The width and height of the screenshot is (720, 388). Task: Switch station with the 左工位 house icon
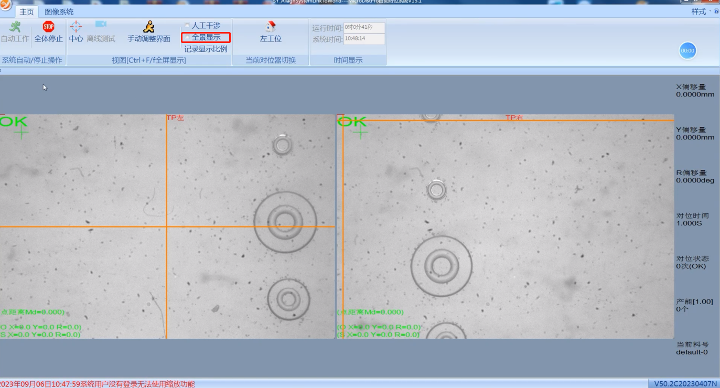coord(271,27)
